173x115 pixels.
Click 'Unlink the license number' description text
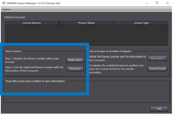(x=118, y=58)
